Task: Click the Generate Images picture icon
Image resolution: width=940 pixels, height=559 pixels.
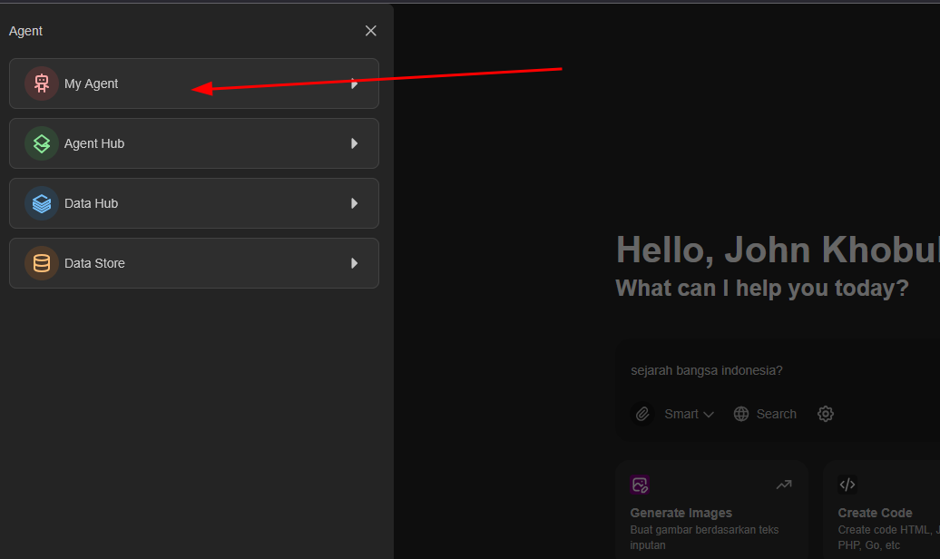Action: click(641, 485)
